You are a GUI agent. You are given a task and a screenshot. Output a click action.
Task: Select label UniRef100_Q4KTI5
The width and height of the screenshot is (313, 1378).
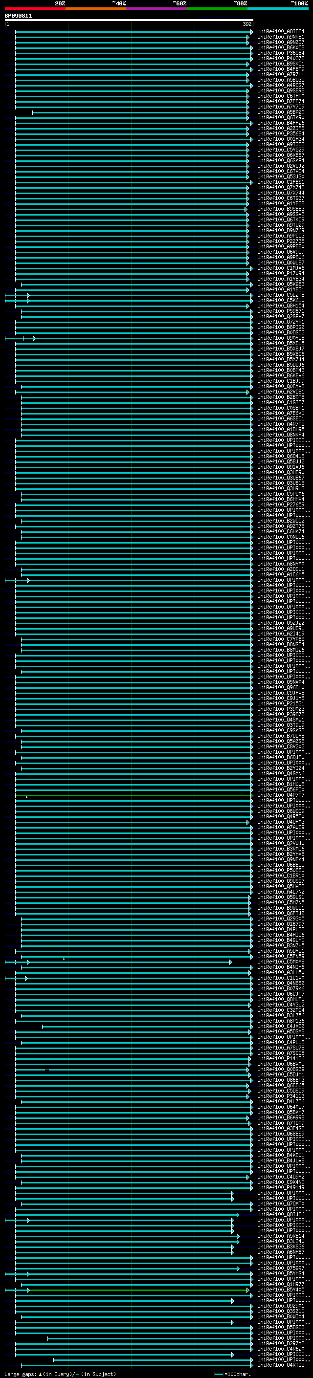coord(281,1365)
